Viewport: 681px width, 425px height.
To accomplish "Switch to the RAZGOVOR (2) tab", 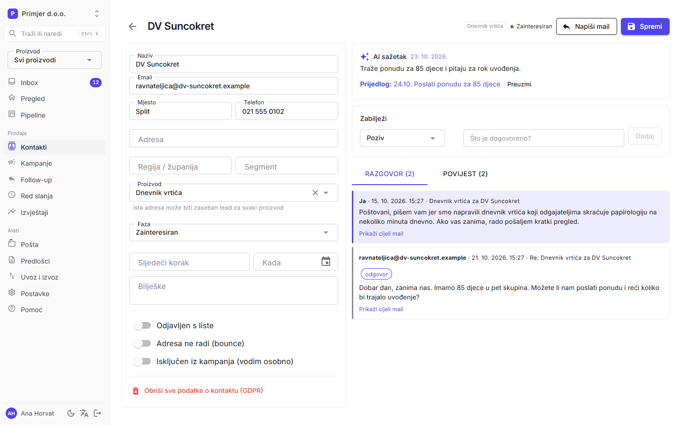I will tap(390, 174).
